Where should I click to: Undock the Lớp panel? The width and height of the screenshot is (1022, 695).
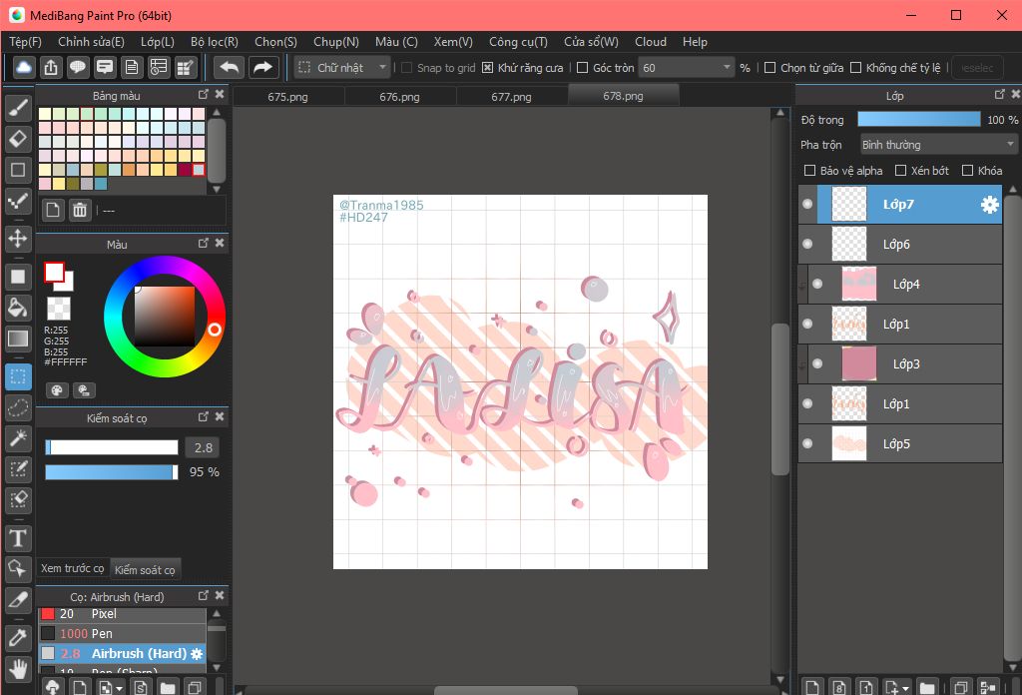point(999,95)
